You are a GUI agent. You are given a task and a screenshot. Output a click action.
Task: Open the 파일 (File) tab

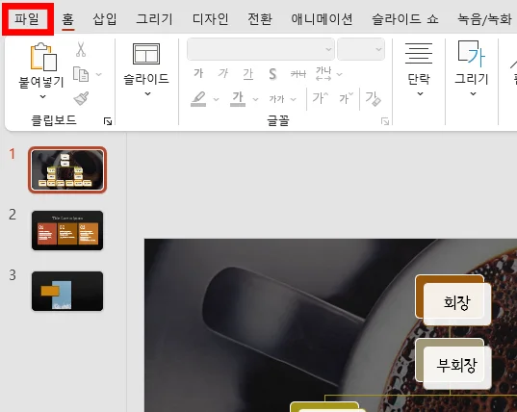[27, 19]
